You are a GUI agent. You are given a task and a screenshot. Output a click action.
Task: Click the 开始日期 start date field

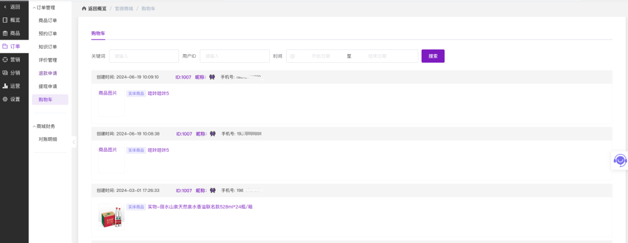(321, 56)
